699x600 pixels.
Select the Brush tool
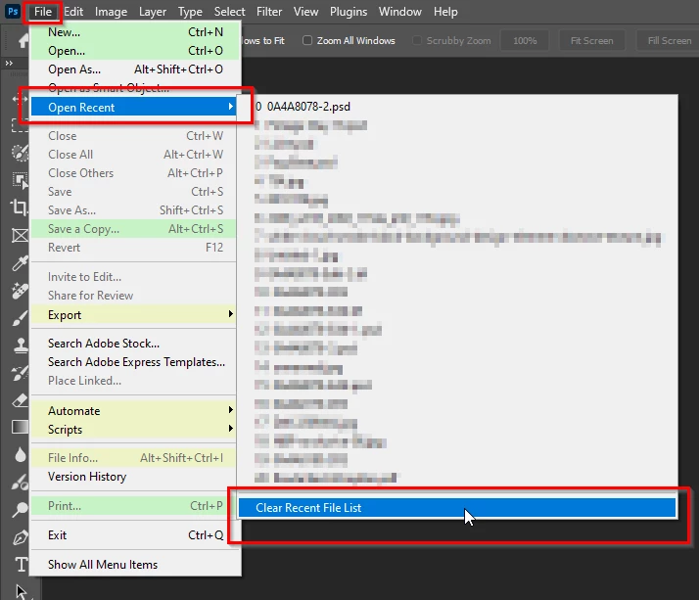20,318
